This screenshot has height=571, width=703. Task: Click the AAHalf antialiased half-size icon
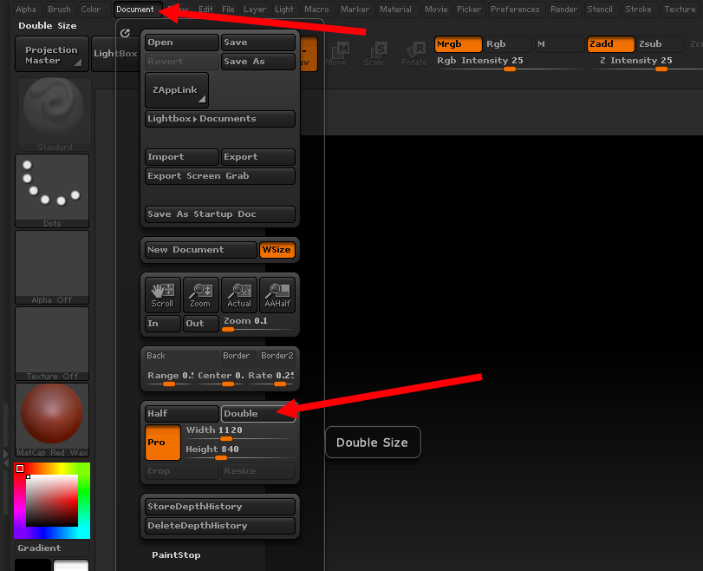pyautogui.click(x=277, y=294)
